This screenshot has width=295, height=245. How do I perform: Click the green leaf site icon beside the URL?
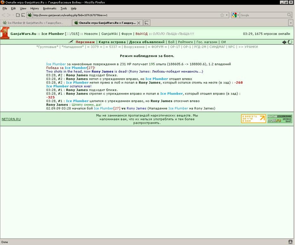(29, 15)
